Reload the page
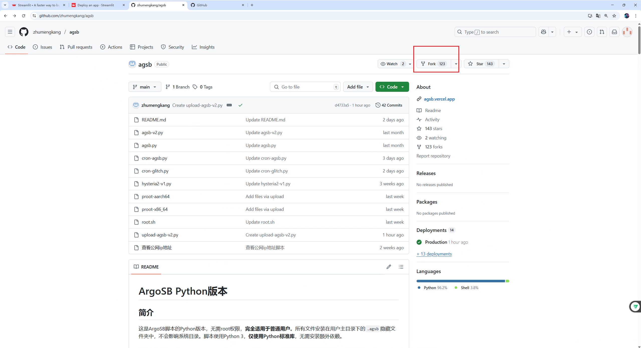This screenshot has width=641, height=348. tap(24, 16)
